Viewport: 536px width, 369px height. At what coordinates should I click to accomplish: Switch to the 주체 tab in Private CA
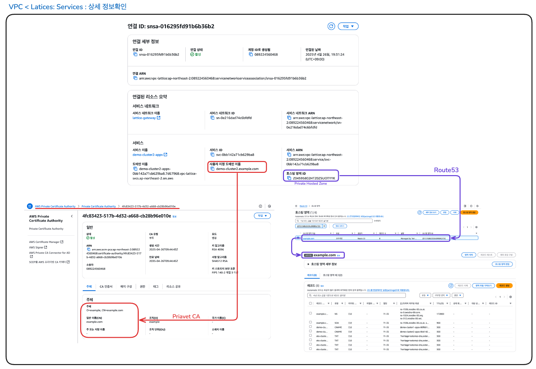click(x=89, y=287)
